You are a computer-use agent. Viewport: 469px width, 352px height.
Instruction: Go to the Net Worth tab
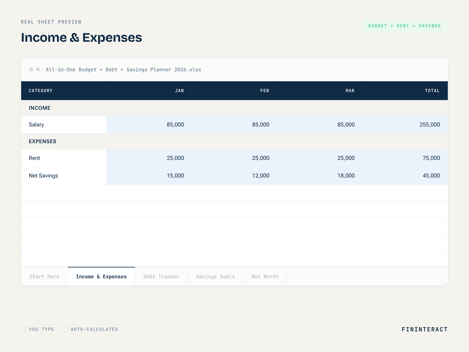(265, 276)
